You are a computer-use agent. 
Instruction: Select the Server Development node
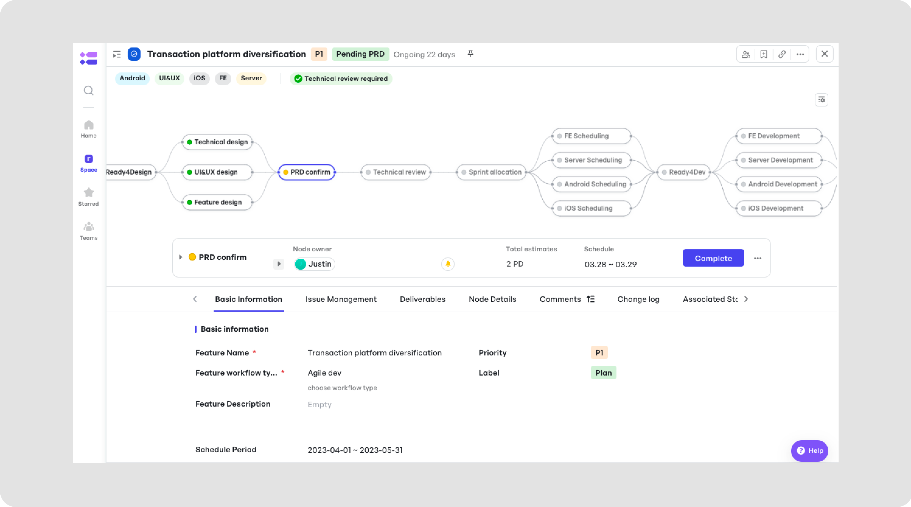tap(779, 160)
